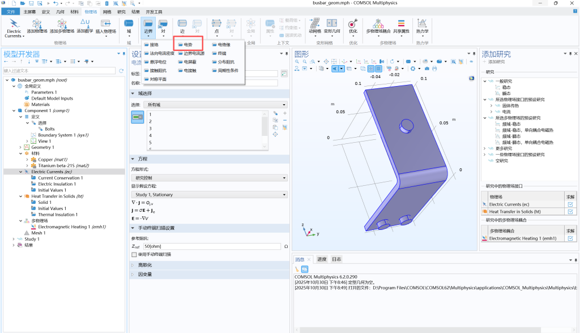580x333 pixels.
Task: Uncheck solve box for Electric Currents (ec)
Action: (570, 204)
